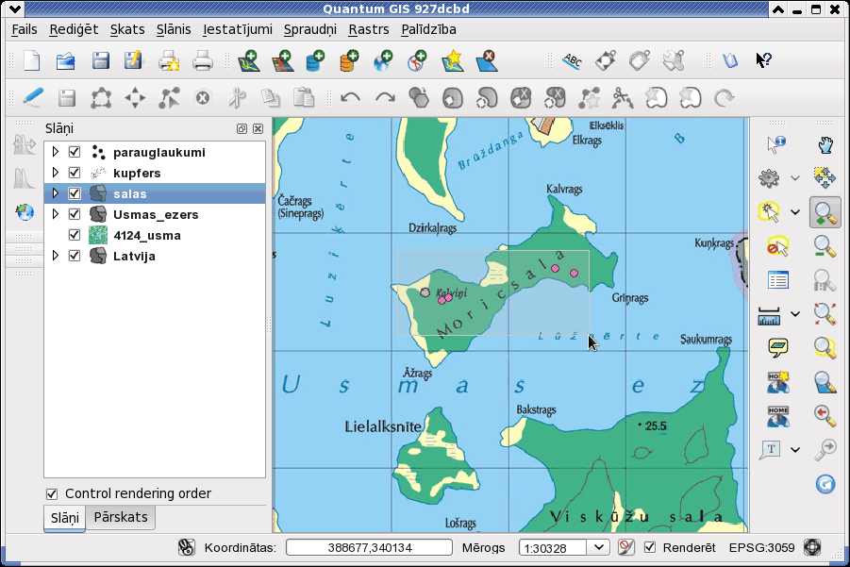Paste features clipboard icon
850x567 pixels.
pyautogui.click(x=304, y=98)
